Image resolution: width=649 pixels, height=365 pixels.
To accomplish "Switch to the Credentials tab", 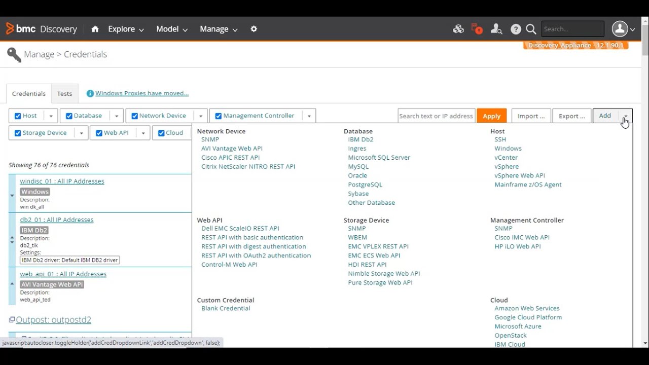I will (29, 94).
